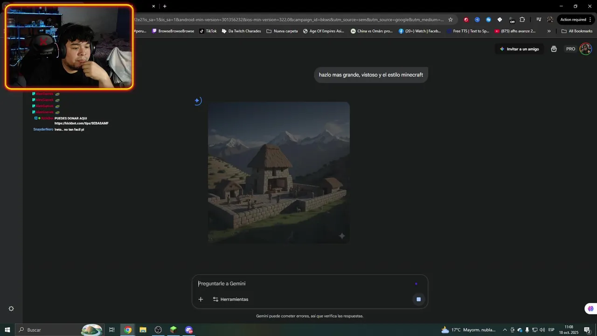Open the Da Twitch Charades bookmark
597x336 pixels.
tap(241, 31)
